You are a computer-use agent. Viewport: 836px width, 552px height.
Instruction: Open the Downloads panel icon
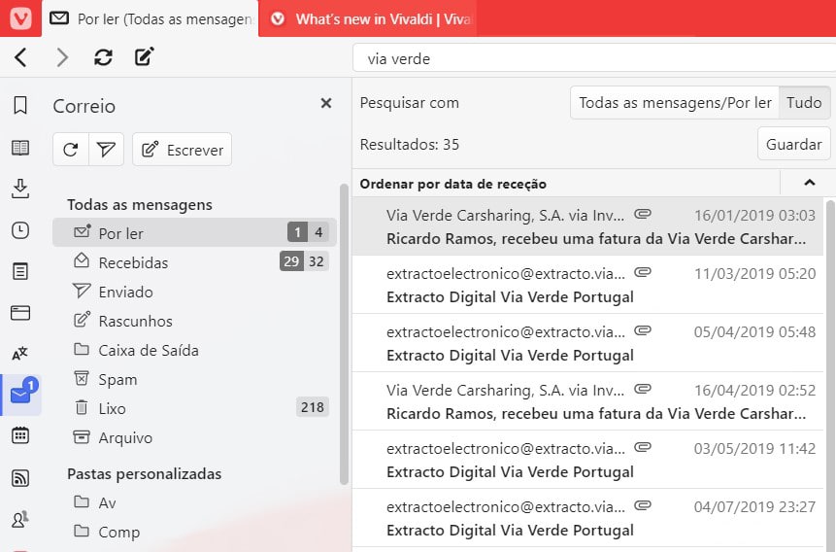coord(20,189)
